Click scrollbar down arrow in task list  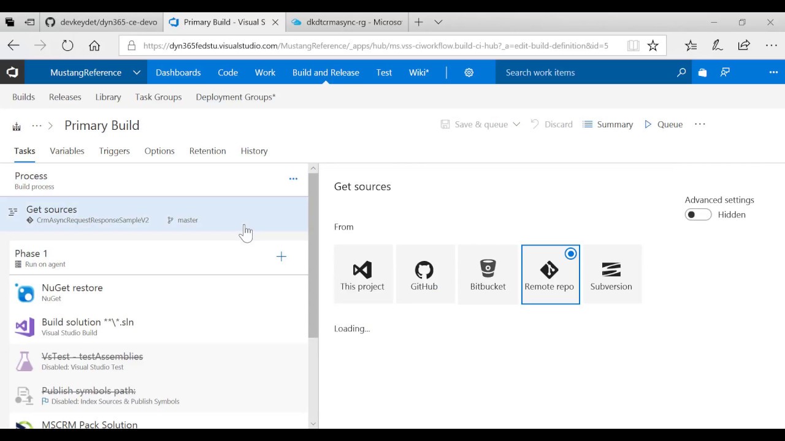(x=313, y=424)
